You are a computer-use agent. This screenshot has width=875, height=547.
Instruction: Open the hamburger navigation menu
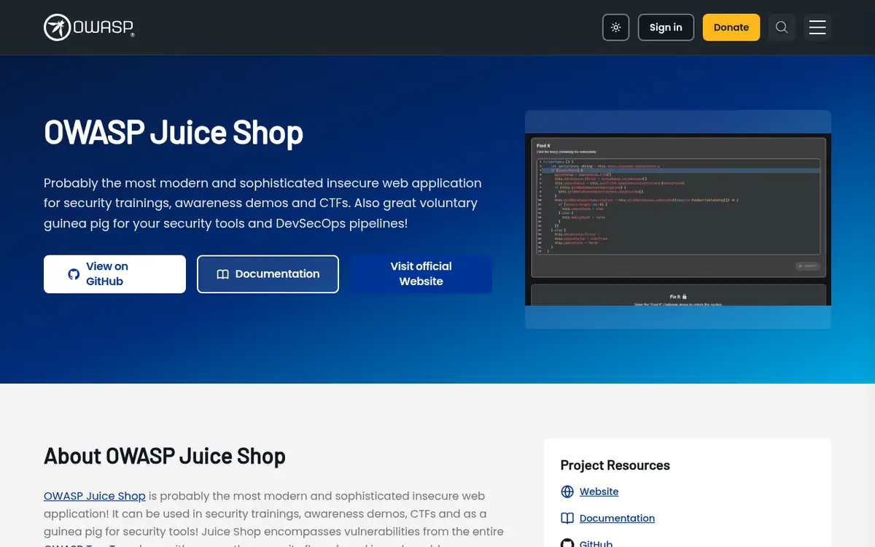(x=817, y=28)
